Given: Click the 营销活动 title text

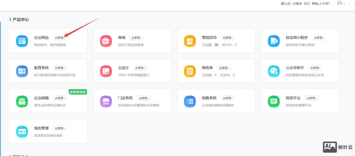Looking at the screenshot, I should (209, 37).
